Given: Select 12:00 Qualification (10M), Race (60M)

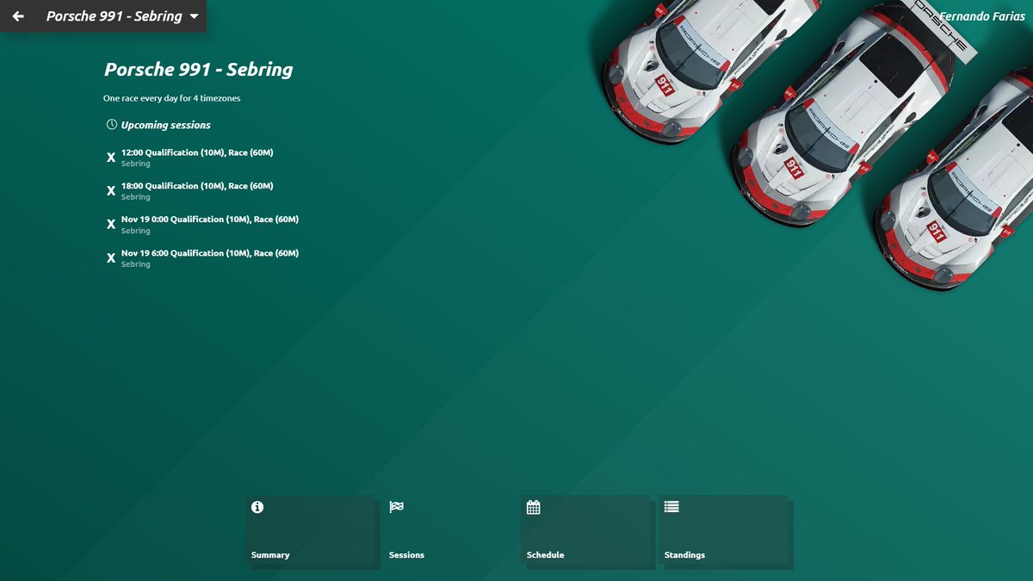Looking at the screenshot, I should pyautogui.click(x=197, y=152).
